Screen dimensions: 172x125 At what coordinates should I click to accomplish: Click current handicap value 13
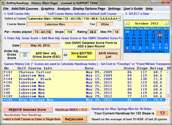(x=162, y=113)
